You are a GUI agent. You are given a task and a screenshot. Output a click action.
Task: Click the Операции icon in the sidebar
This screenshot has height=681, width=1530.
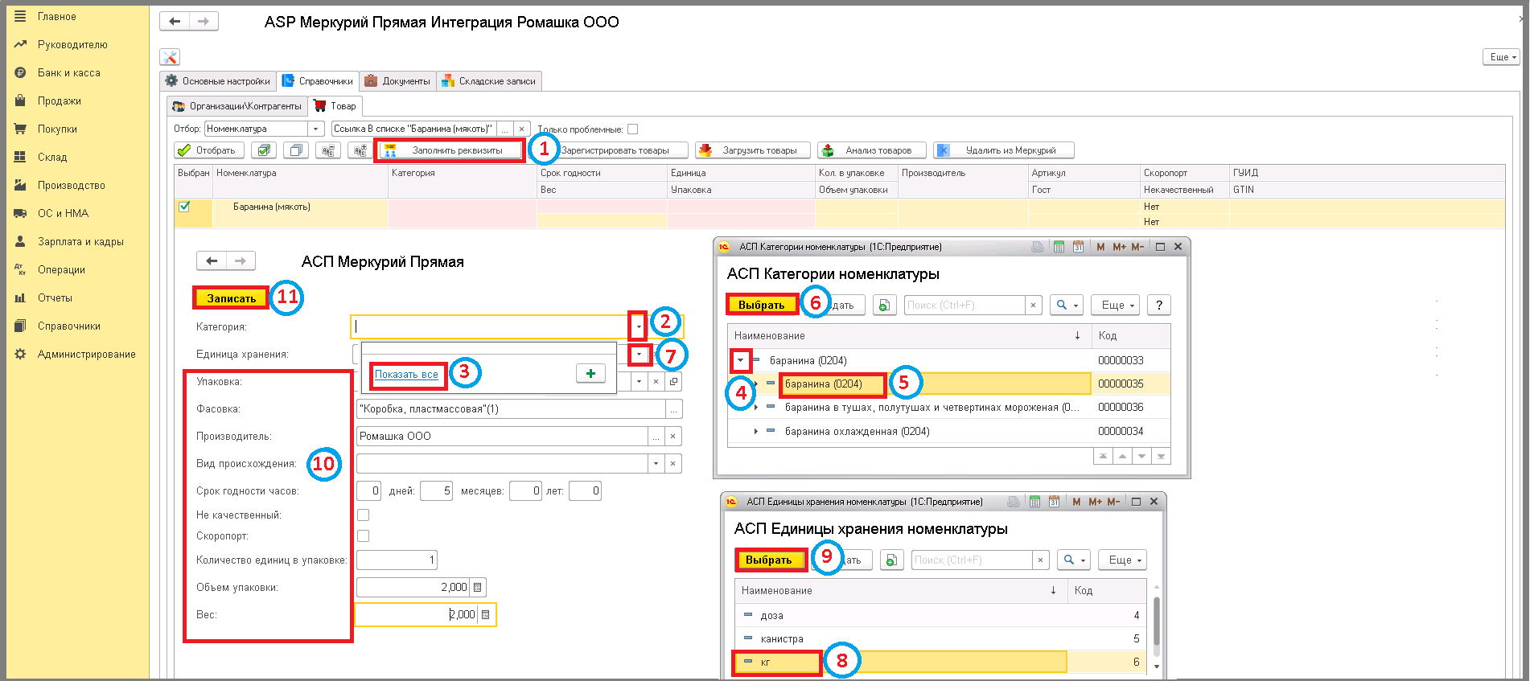coord(20,269)
